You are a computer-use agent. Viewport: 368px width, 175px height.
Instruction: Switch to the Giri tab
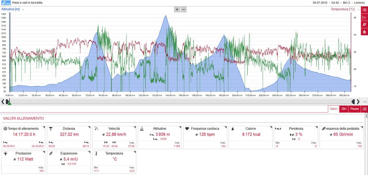click(x=344, y=109)
